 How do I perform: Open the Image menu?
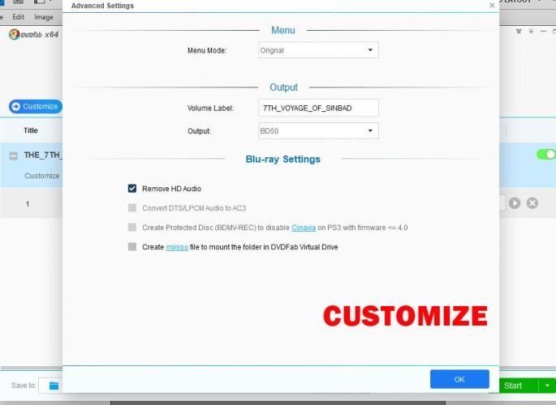(x=44, y=17)
